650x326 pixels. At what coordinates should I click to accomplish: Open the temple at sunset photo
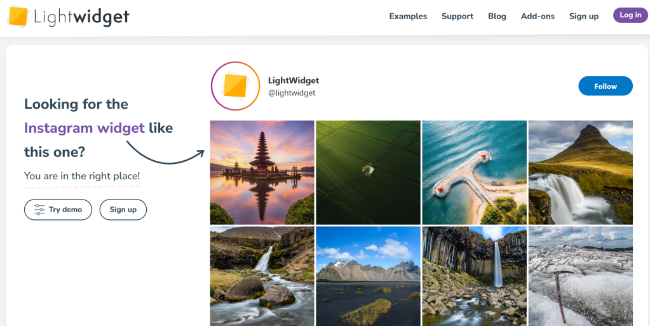262,173
